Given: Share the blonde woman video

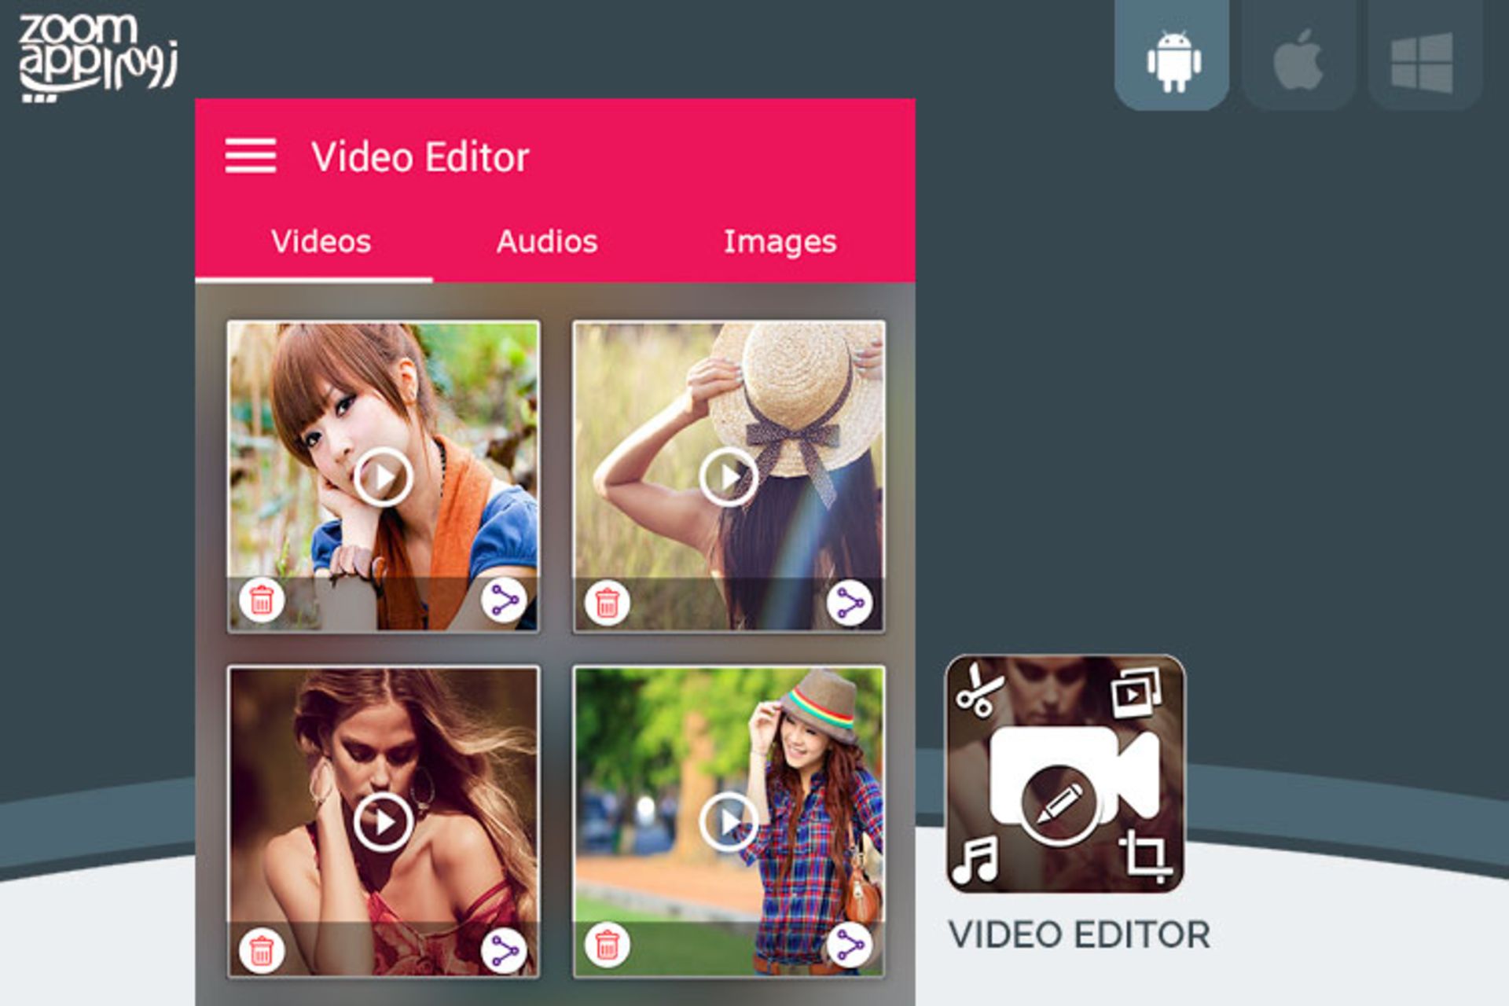Looking at the screenshot, I should (x=504, y=949).
